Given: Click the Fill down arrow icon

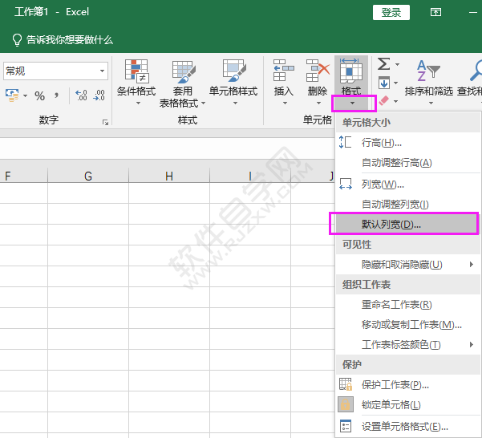Looking at the screenshot, I should 384,83.
